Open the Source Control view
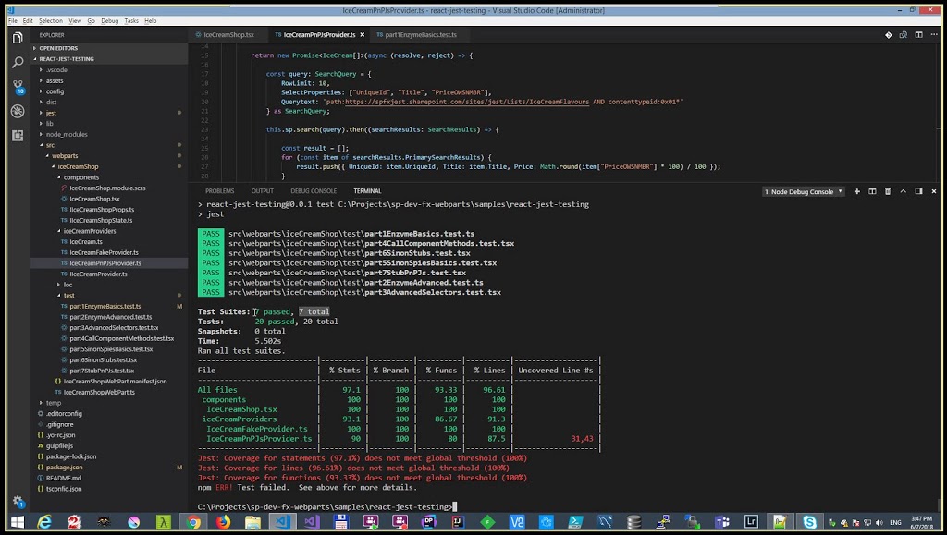 click(x=18, y=87)
